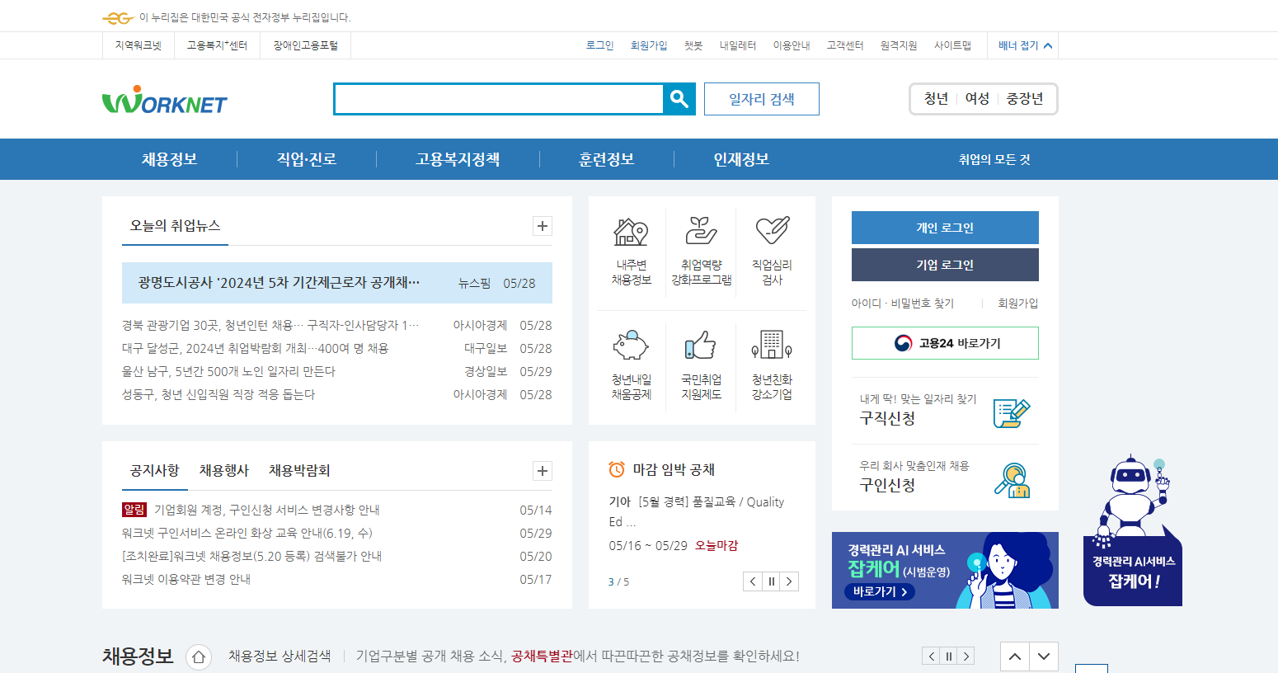Open the 챗봇 link
This screenshot has height=673, width=1278.
click(x=693, y=45)
